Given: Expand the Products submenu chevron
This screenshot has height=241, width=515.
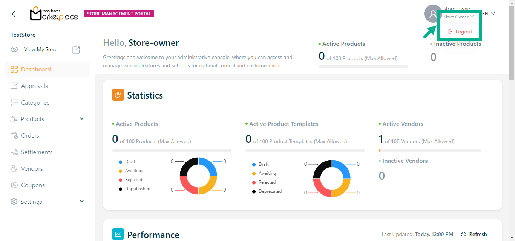Looking at the screenshot, I should pyautogui.click(x=82, y=119).
